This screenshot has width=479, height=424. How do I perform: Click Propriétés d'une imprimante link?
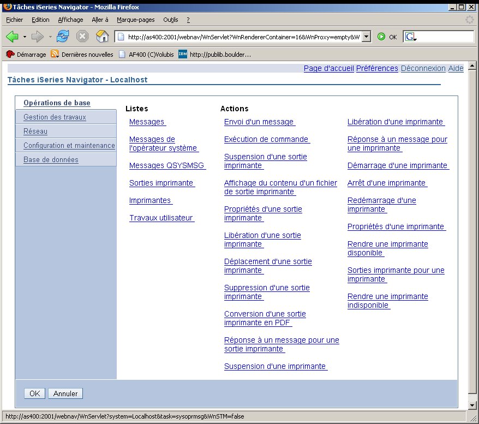coord(396,226)
